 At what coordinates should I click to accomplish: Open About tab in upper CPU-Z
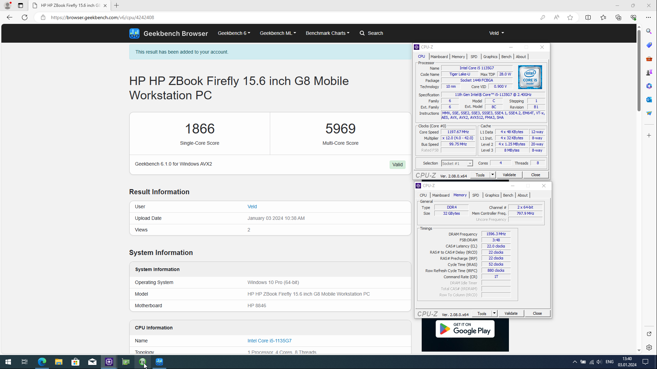[521, 57]
